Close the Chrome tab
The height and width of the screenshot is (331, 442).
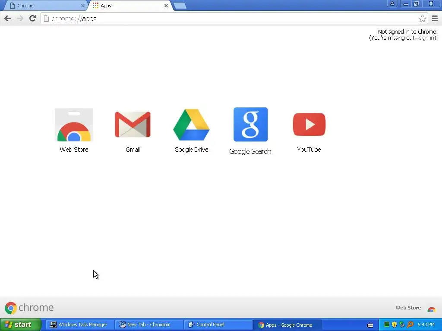coord(82,6)
